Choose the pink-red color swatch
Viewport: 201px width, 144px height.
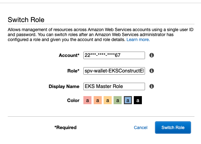[87, 100]
